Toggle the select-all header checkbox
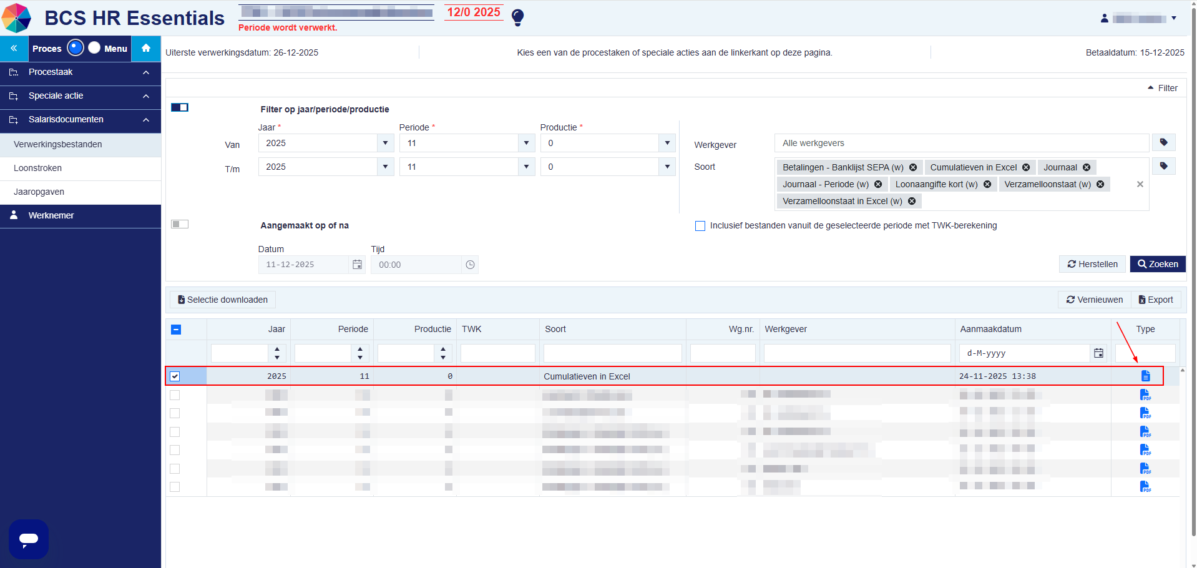 click(x=176, y=330)
